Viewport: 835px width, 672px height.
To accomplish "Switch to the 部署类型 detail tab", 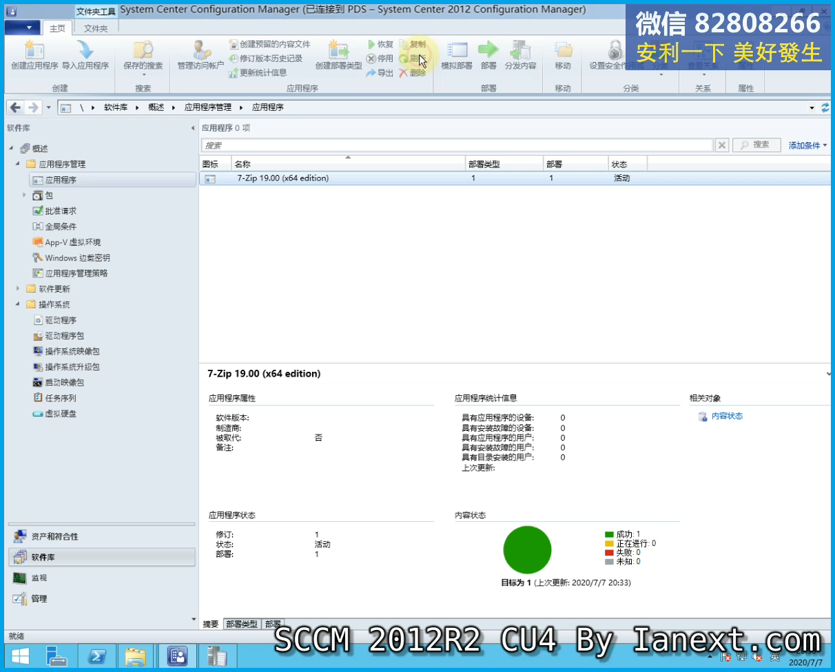I will [x=241, y=624].
